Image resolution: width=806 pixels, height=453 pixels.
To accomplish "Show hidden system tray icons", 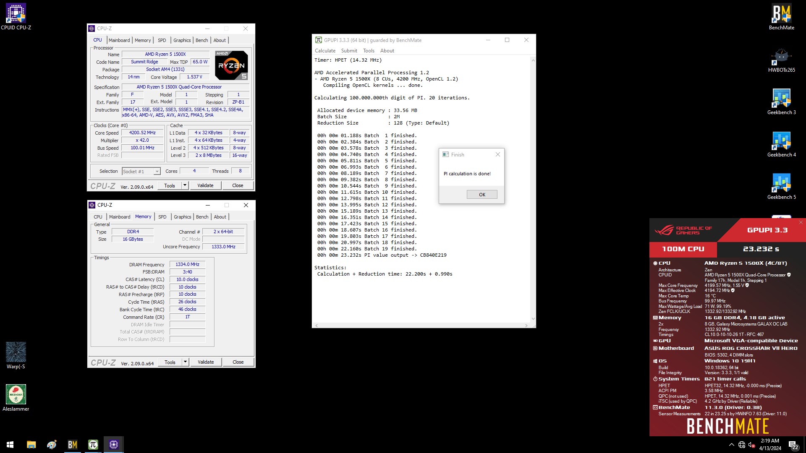I will 731,445.
